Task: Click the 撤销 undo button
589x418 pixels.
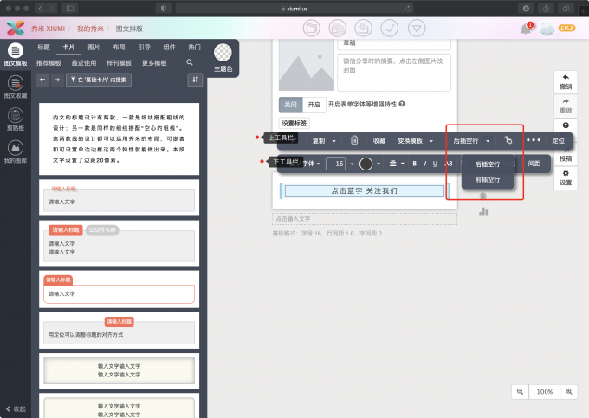Action: point(566,81)
